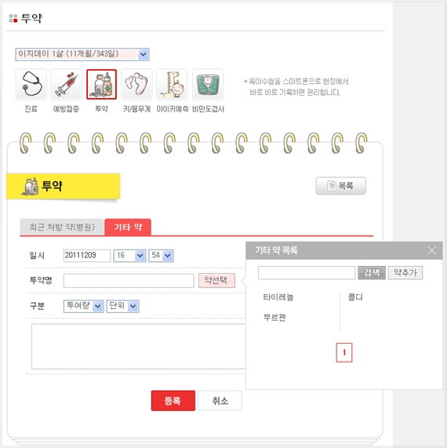Choose 타이레놀 from the medicine list

tap(278, 297)
